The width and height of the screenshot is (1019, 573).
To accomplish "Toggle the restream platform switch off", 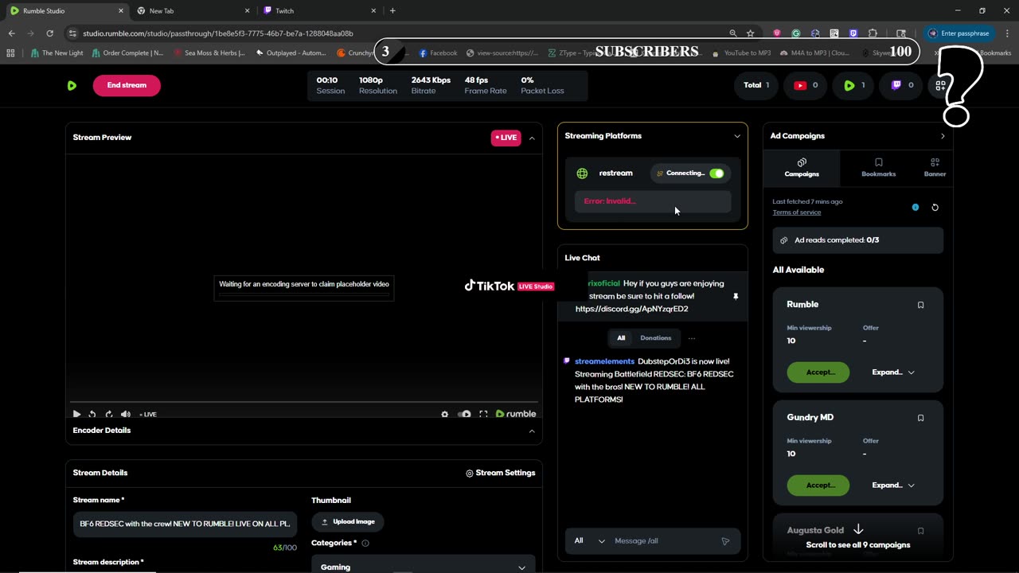I will point(716,173).
